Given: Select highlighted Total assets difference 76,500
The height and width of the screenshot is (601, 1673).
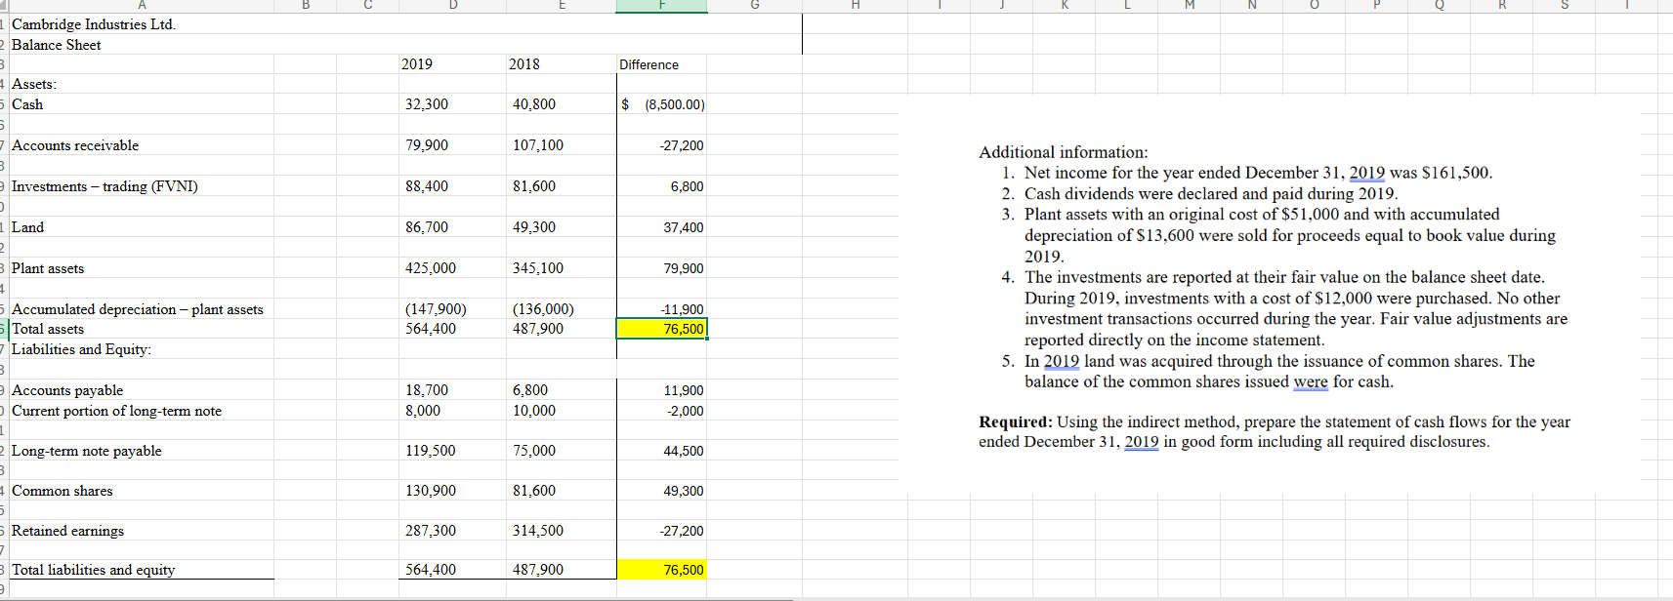Looking at the screenshot, I should [661, 329].
